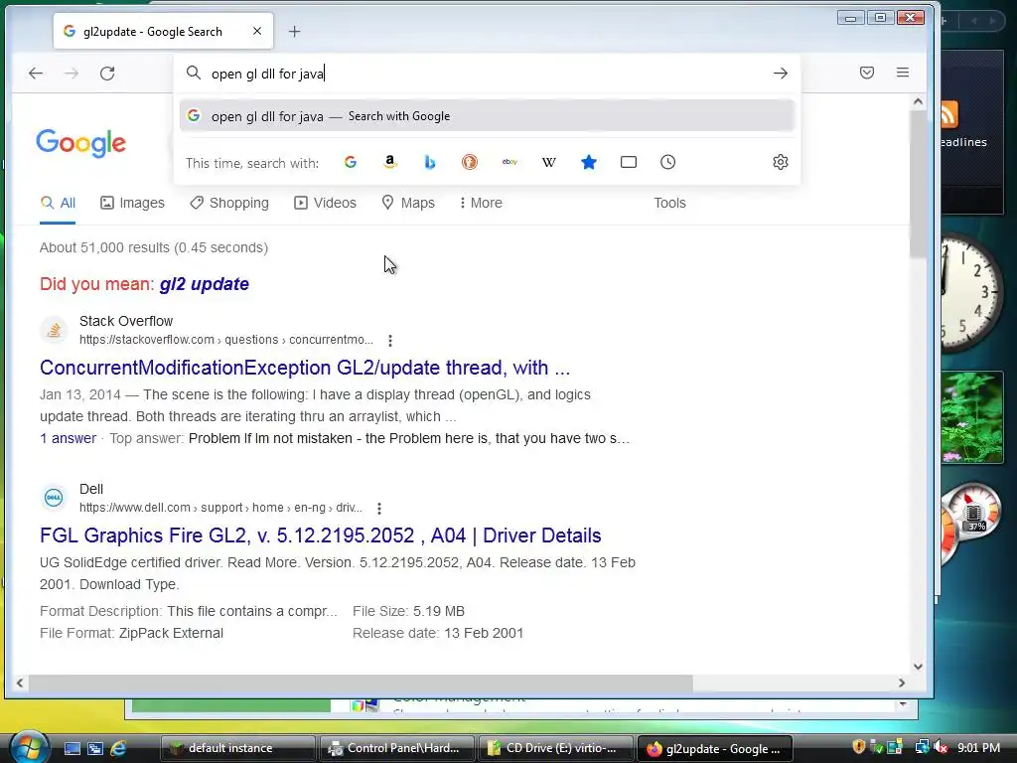Open the FGL Graphics Fire GL2 Dell result
The width and height of the screenshot is (1017, 763).
[321, 535]
